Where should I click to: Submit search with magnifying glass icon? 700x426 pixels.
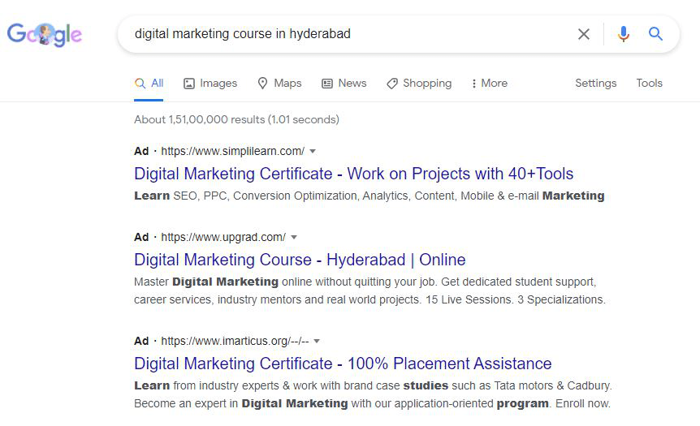pos(655,33)
